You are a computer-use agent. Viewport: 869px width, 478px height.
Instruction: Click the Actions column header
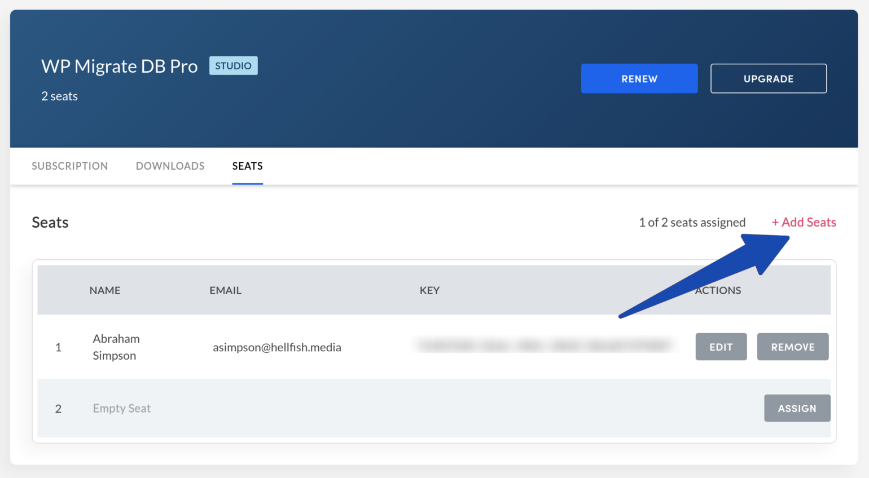[717, 290]
